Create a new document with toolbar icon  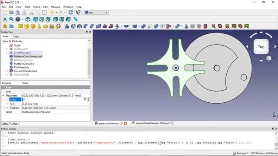[5, 13]
